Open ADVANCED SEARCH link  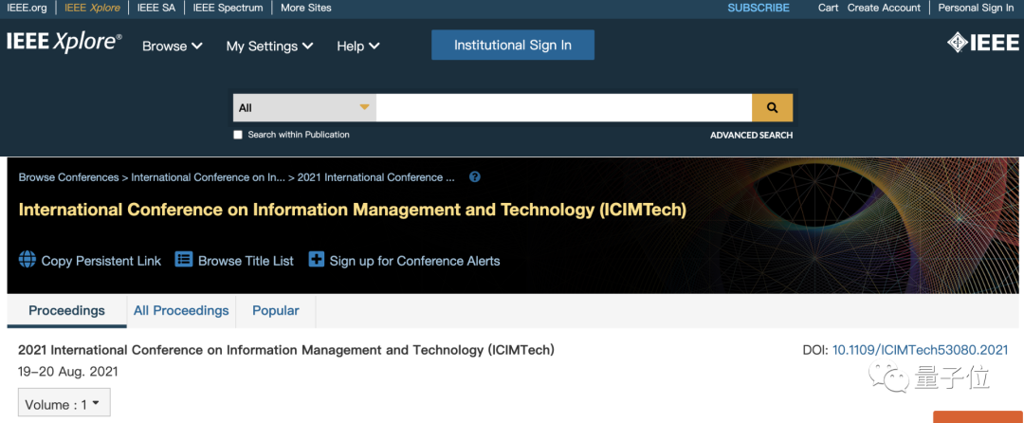751,135
